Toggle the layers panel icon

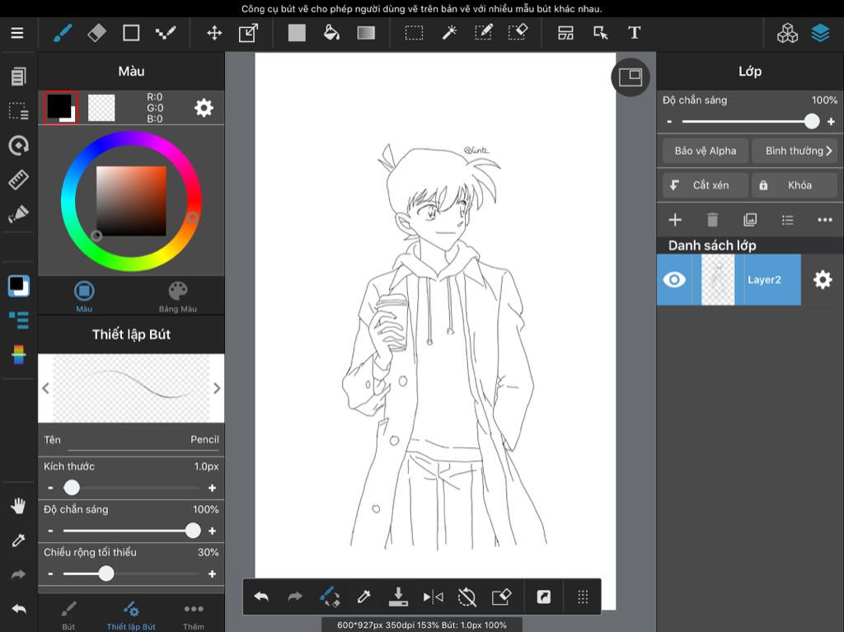click(x=820, y=33)
